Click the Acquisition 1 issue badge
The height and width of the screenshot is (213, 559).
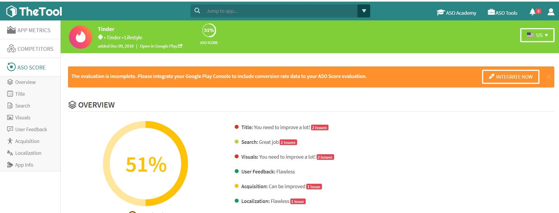314,187
